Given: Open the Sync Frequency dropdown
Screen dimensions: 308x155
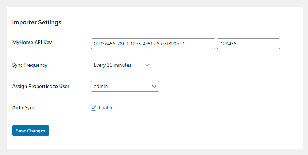Looking at the screenshot, I should pyautogui.click(x=121, y=65).
